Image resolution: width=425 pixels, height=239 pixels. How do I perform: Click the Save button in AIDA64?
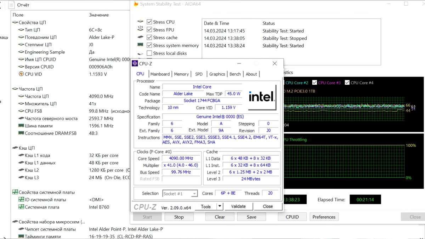tap(251, 217)
